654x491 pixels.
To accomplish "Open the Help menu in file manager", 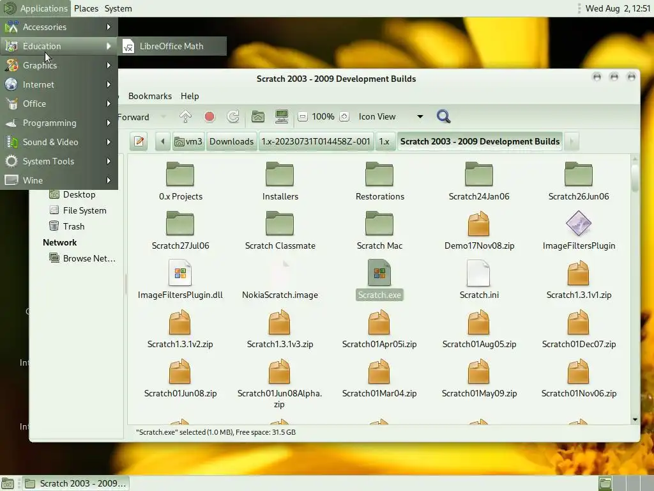I will pos(190,96).
